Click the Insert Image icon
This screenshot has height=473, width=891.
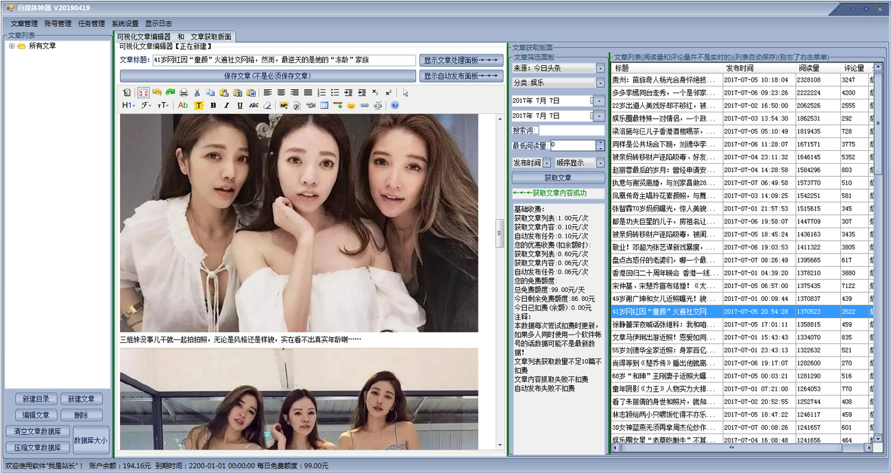pos(284,106)
